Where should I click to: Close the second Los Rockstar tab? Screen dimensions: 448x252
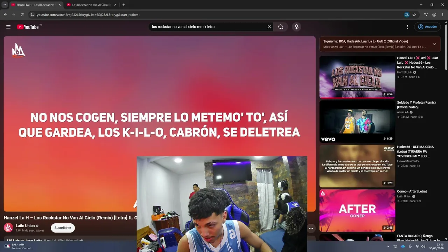pos(115,5)
